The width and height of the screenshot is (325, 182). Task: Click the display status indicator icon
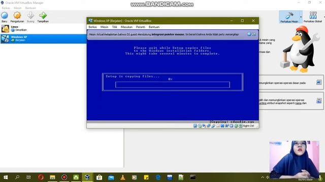click(222, 126)
